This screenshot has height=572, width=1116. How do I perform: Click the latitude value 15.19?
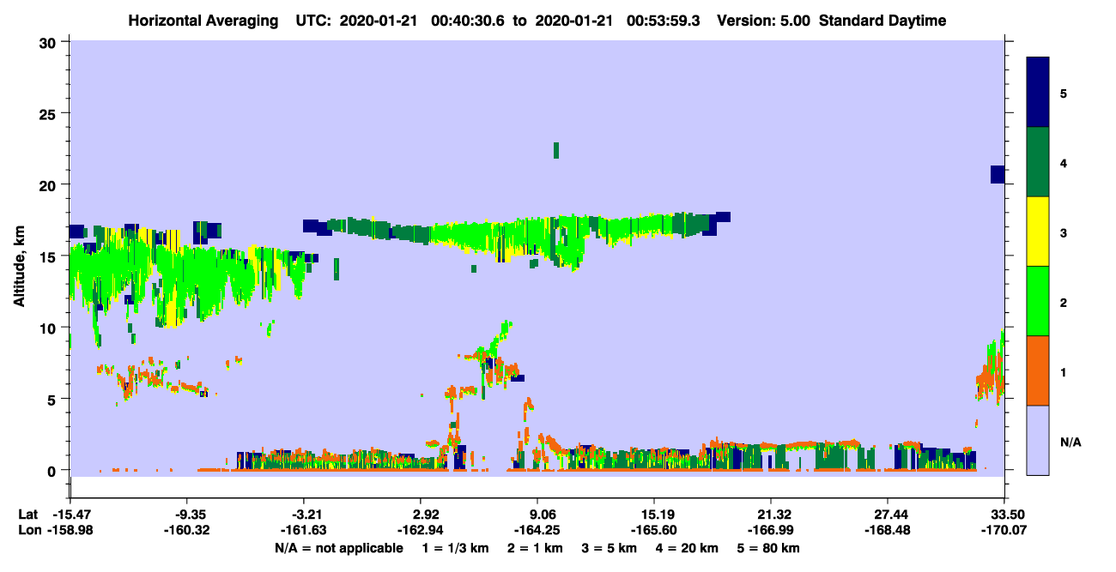tap(654, 515)
